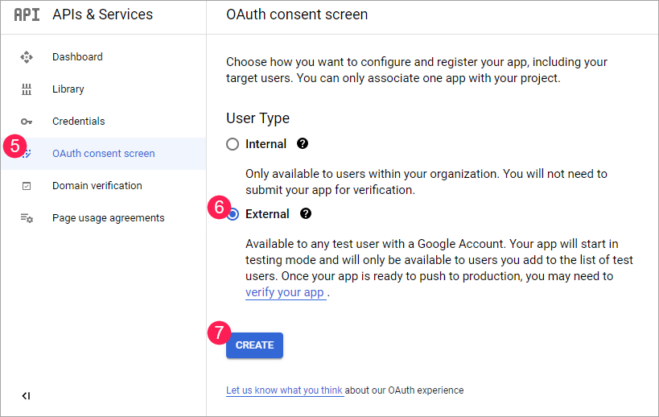Click the APIs & Services header title

102,14
